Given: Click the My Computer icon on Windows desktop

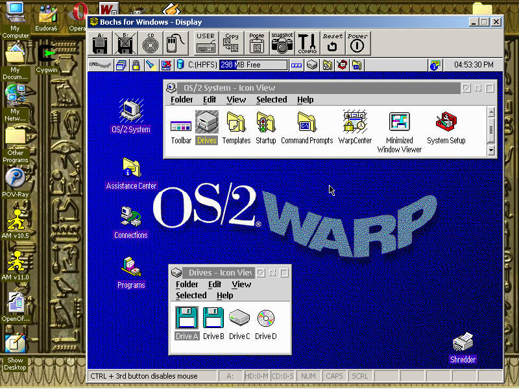Looking at the screenshot, I should 15,21.
